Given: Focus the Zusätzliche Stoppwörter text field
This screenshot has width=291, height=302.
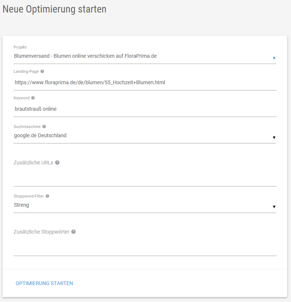Looking at the screenshot, I should click(145, 248).
